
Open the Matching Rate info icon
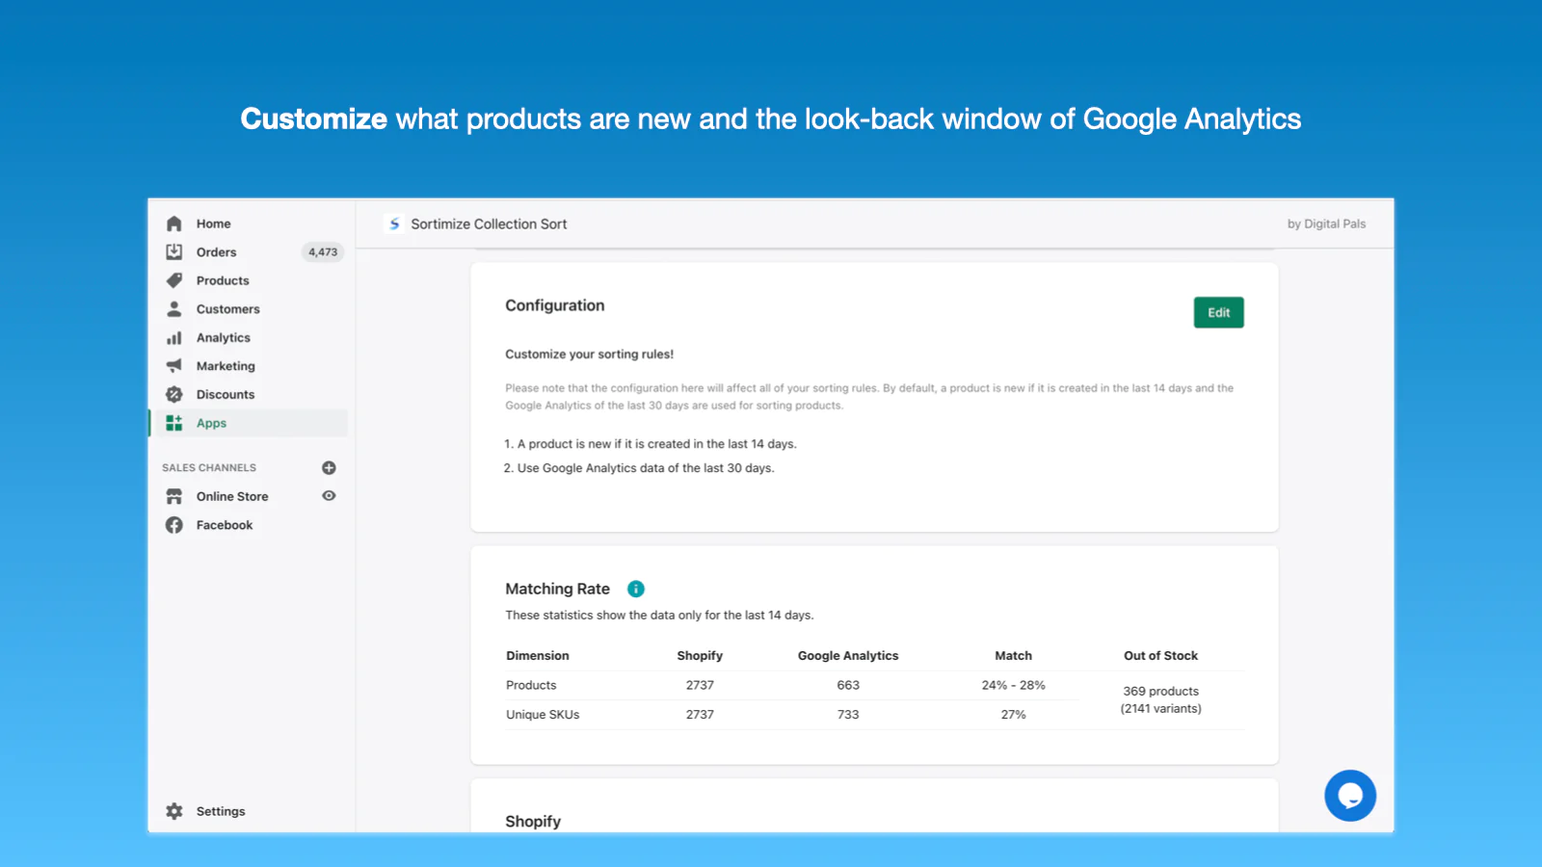(x=636, y=589)
